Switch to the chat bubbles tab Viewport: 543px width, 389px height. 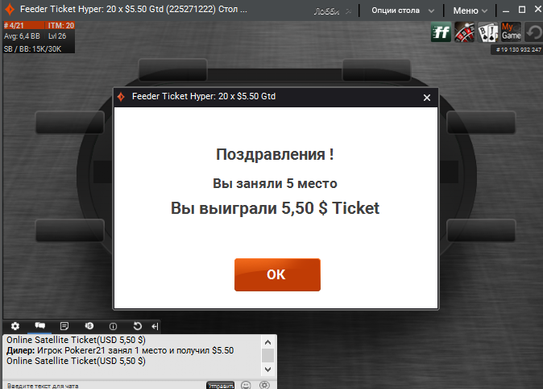click(x=39, y=326)
